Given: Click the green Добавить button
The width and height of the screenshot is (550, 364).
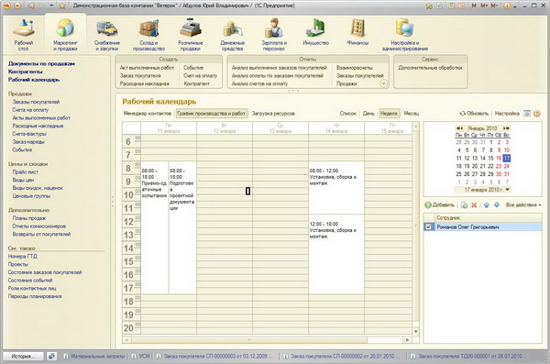Looking at the screenshot, I should (x=439, y=205).
